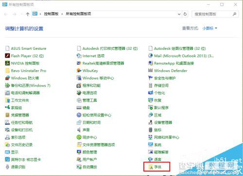Viewport: 243px width, 176px height.
Task: Select 所有控制面板项 in the breadcrumb
Action: pyautogui.click(x=78, y=14)
